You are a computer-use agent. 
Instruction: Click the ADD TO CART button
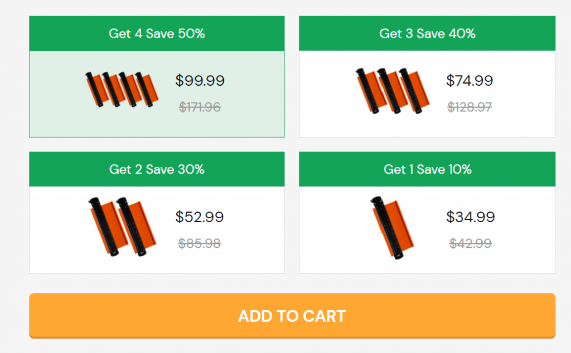tap(292, 316)
